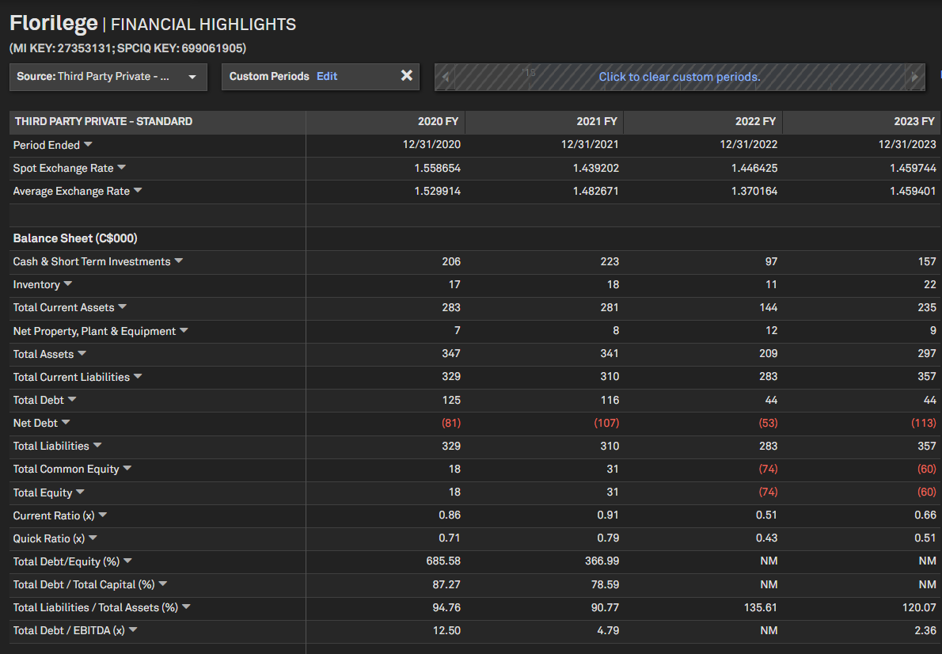Viewport: 942px width, 654px height.
Task: Click 2021 Total Assets value 341
Action: pyautogui.click(x=610, y=353)
